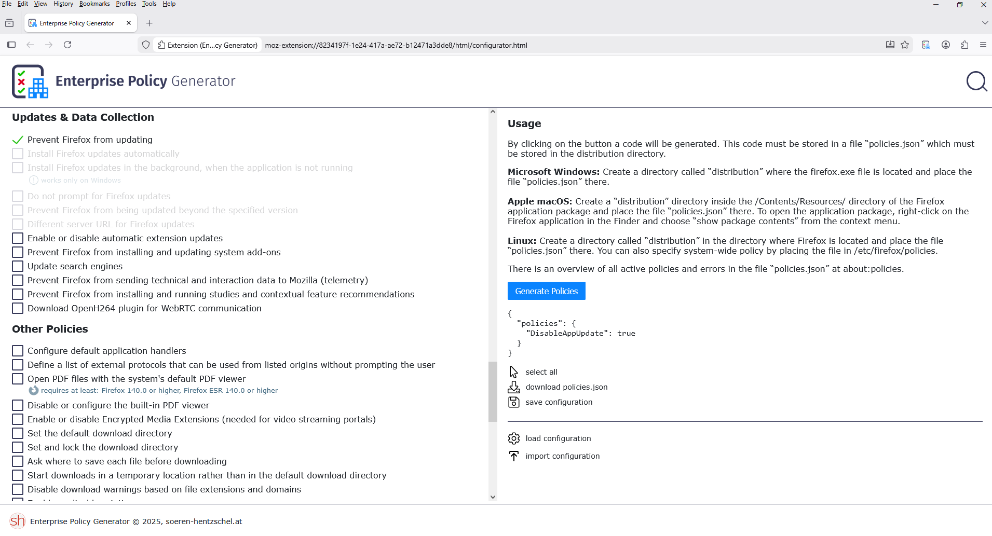992x536 pixels.
Task: Check Prevent installing and updating system add-ons
Action: (x=18, y=253)
